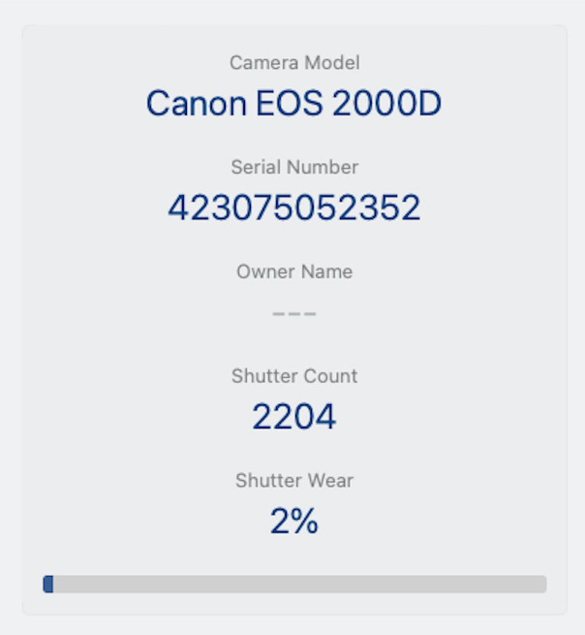Click the Shutter Count label
Screen dimensions: 585x635
294,376
